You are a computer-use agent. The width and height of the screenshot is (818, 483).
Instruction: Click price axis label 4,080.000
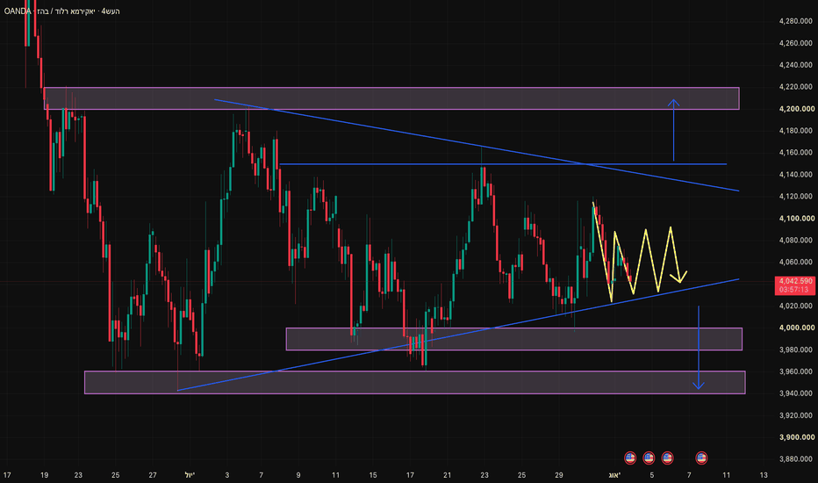tap(796, 241)
